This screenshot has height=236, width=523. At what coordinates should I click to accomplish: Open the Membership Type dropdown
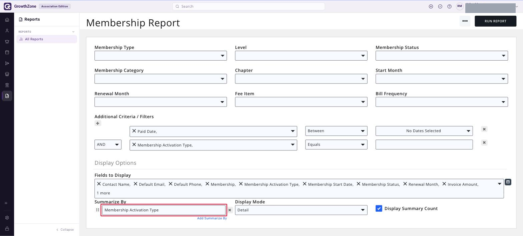tap(161, 56)
